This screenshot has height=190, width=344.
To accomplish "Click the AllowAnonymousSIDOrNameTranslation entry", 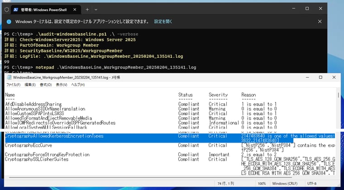I will click(45, 109).
